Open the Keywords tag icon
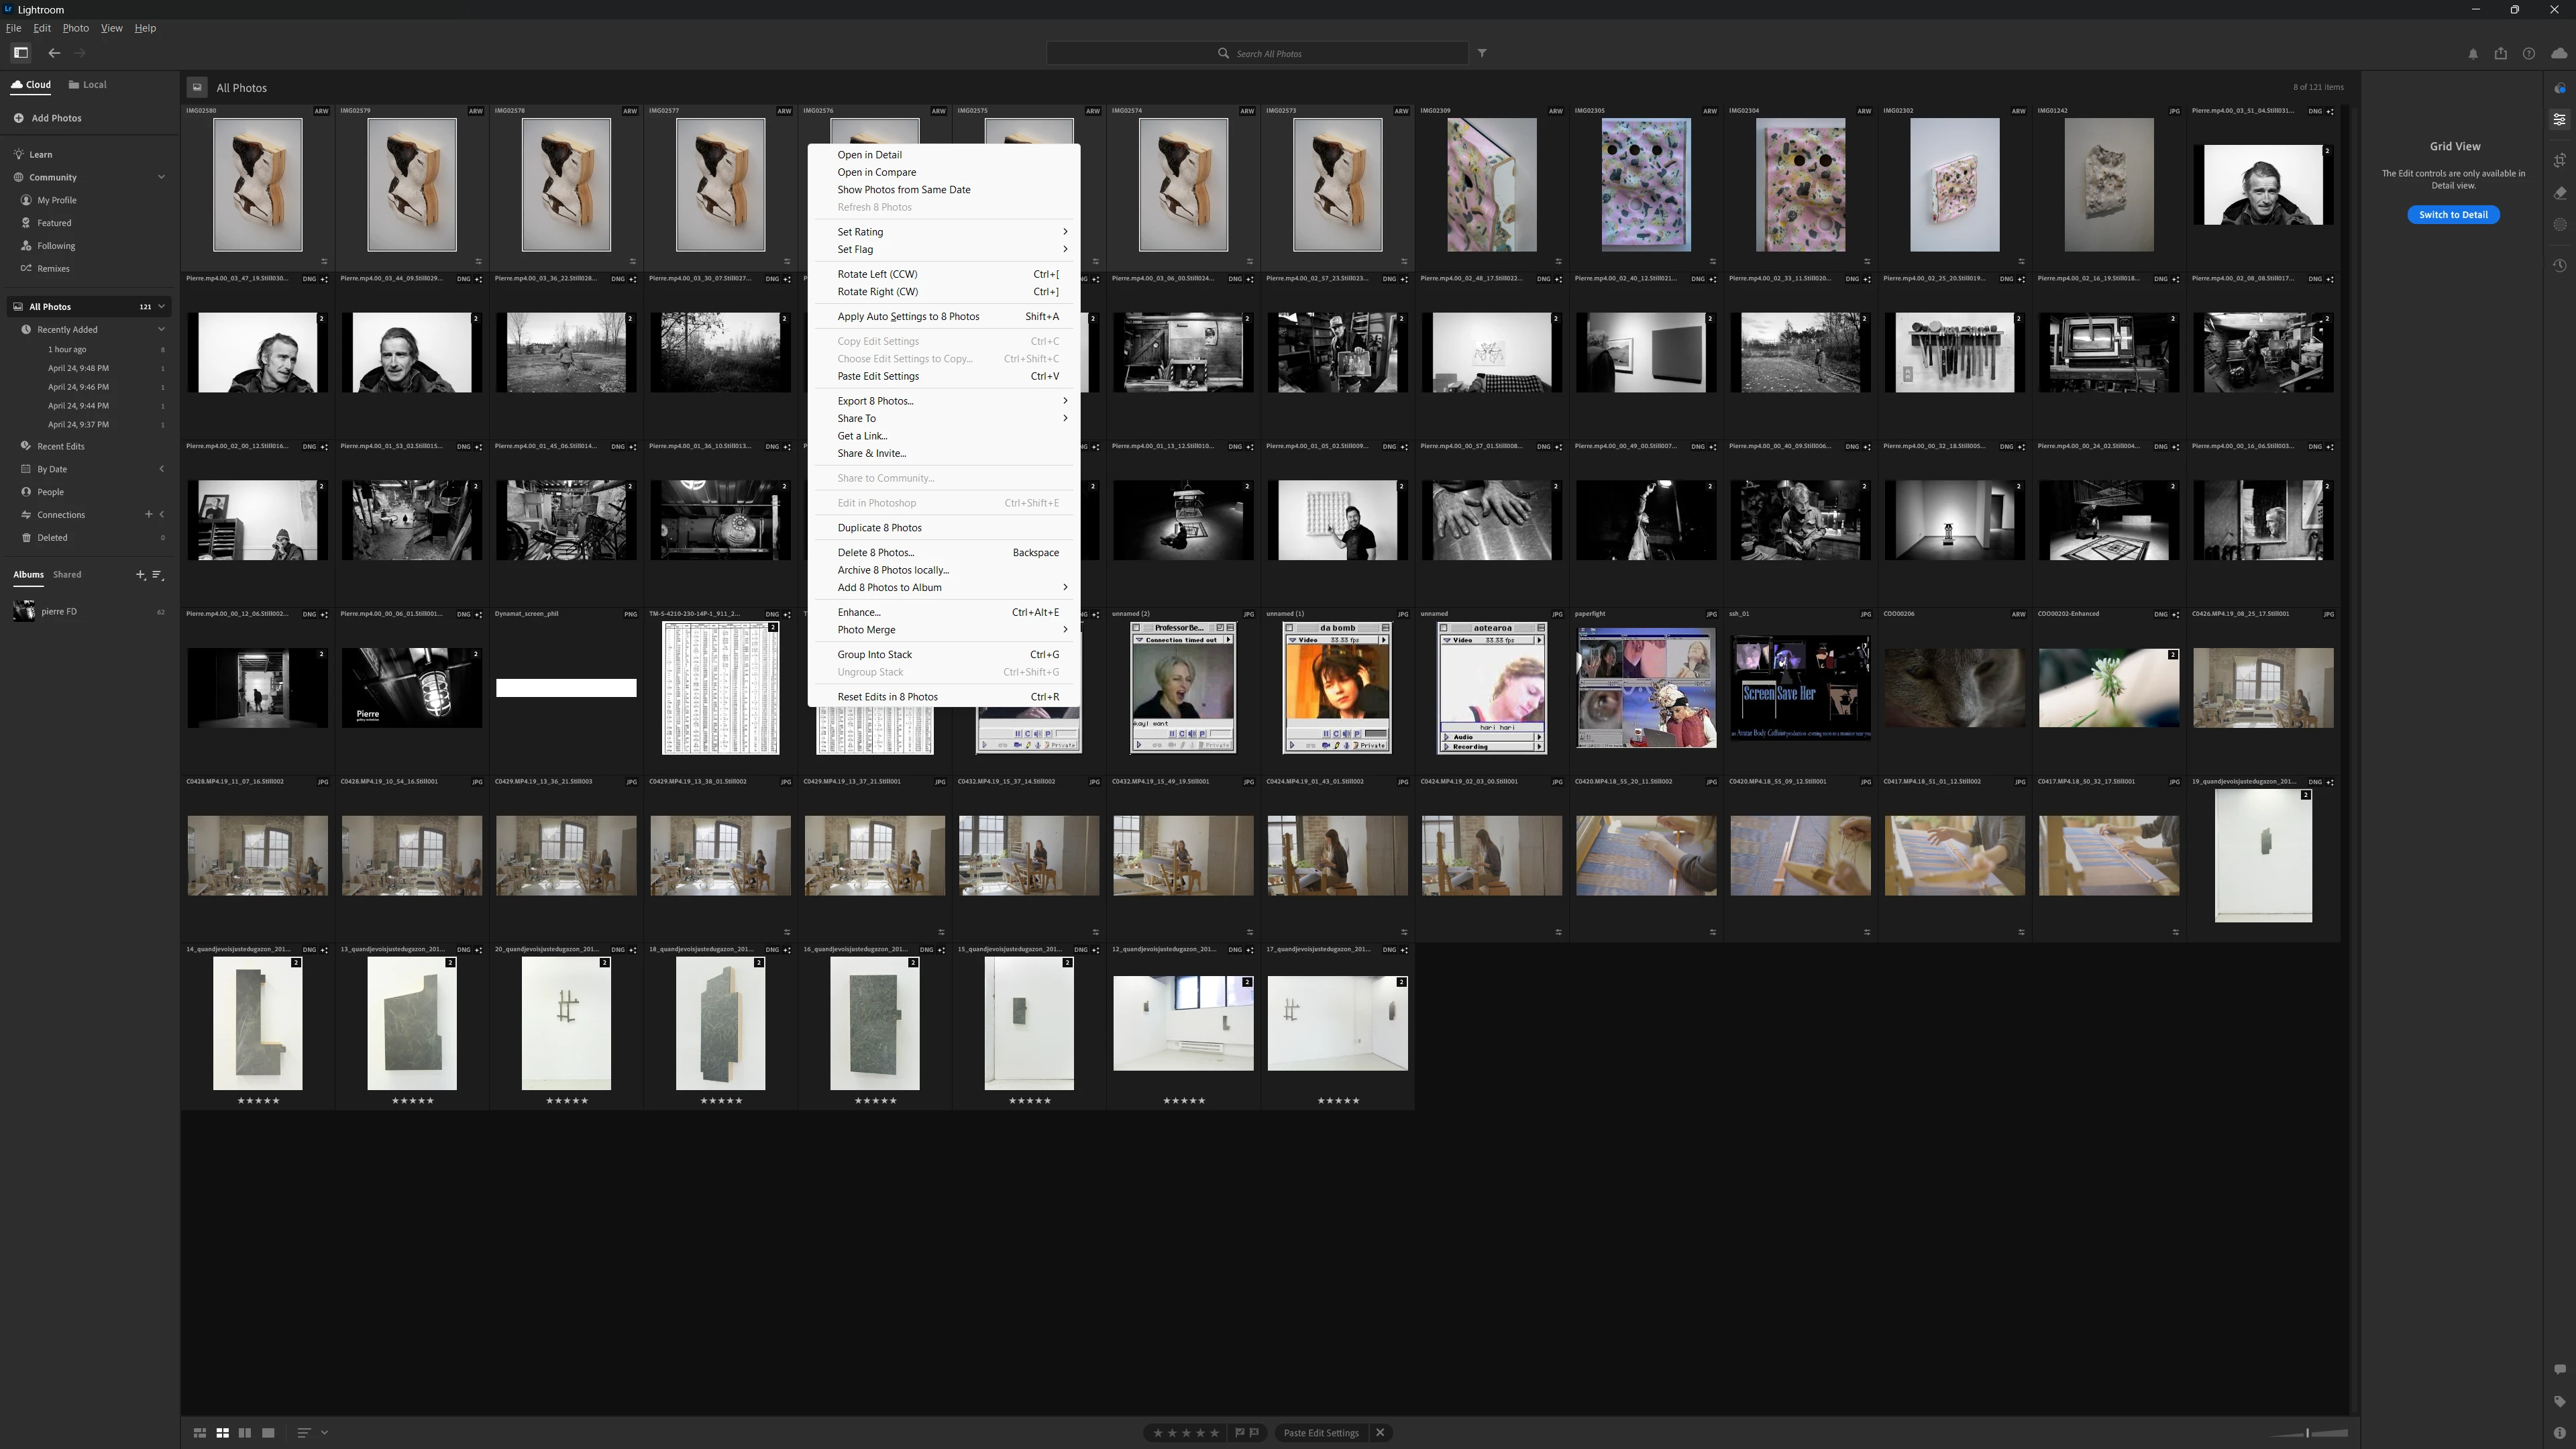This screenshot has height=1449, width=2576. pyautogui.click(x=2559, y=1401)
